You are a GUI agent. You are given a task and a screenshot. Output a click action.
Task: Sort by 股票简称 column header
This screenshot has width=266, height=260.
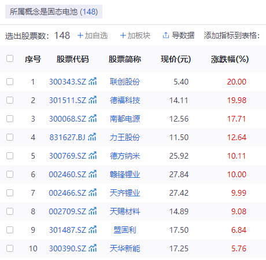[125, 59]
